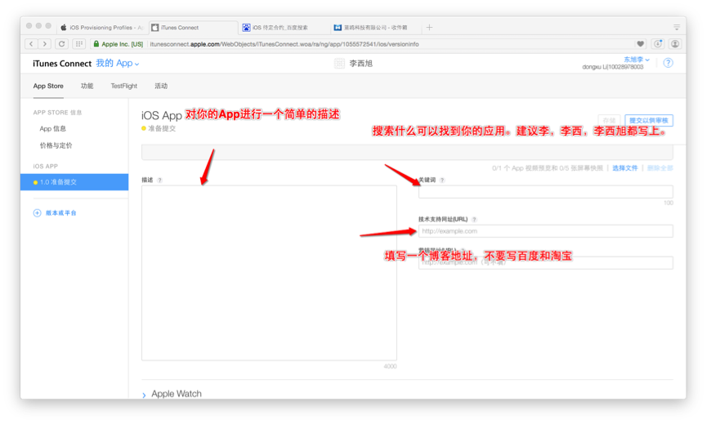The width and height of the screenshot is (707, 424).
Task: Click the 版本或平台 link
Action: click(60, 212)
